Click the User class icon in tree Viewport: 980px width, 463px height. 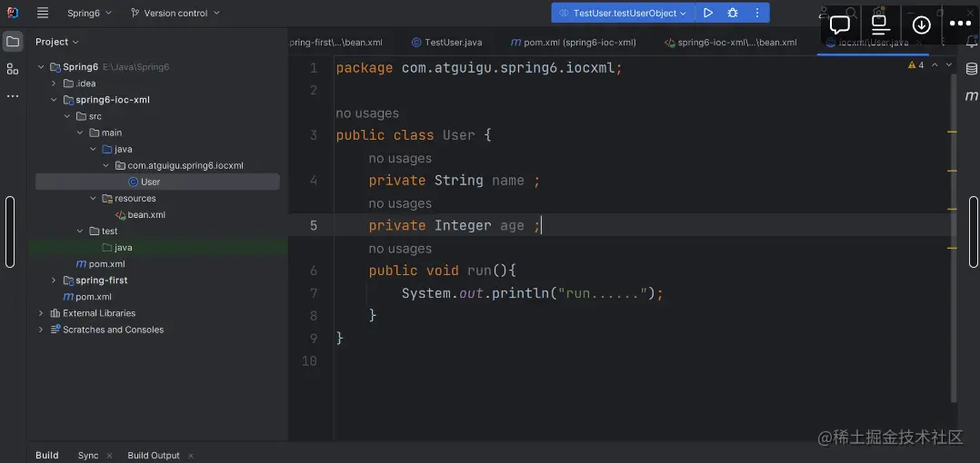[133, 182]
